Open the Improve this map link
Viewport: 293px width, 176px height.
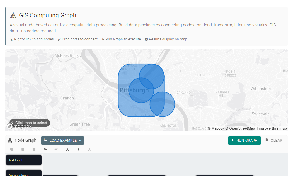pyautogui.click(x=271, y=128)
